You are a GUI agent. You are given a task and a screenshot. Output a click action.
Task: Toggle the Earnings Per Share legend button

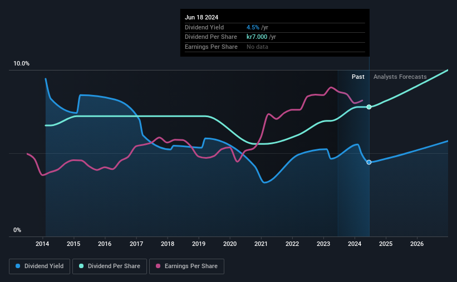point(186,266)
